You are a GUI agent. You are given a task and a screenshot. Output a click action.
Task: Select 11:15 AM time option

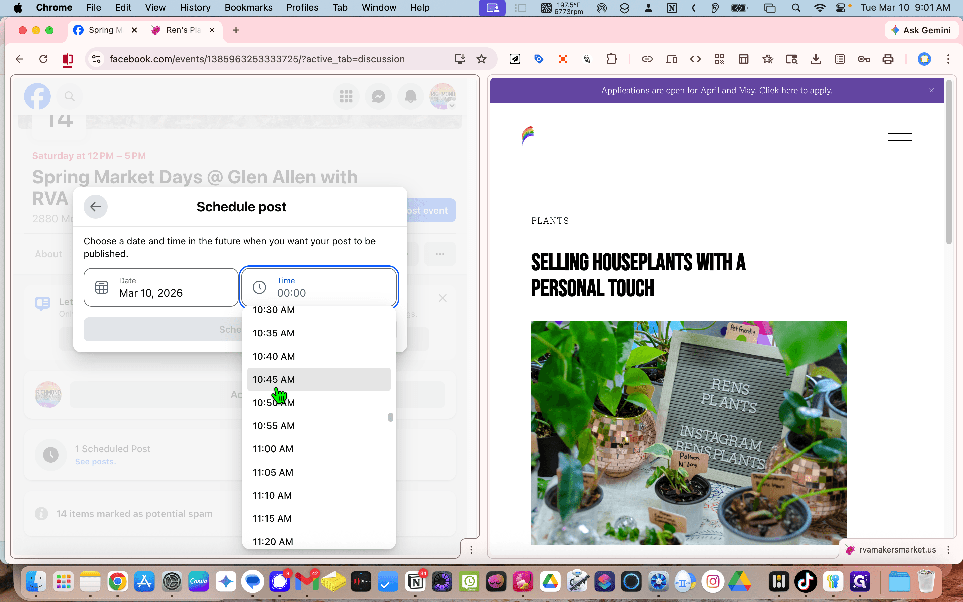pyautogui.click(x=319, y=518)
